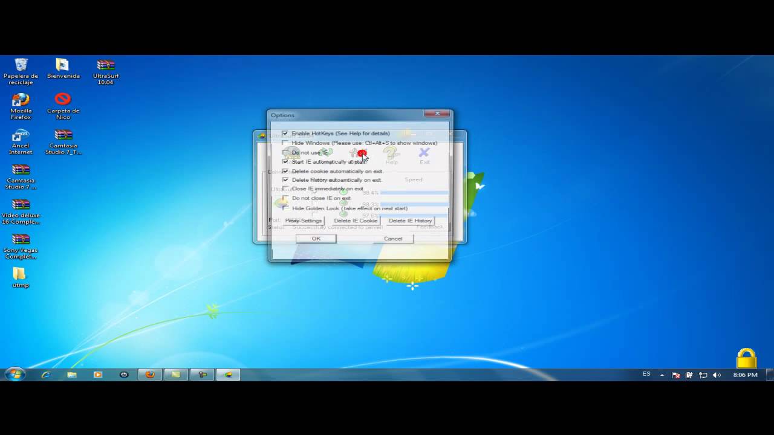
Task: Enable Close IE immediately on exit
Action: point(285,188)
